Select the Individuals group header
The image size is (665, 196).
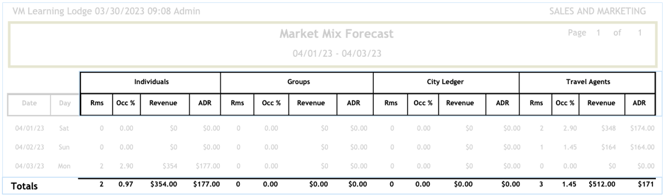(151, 82)
